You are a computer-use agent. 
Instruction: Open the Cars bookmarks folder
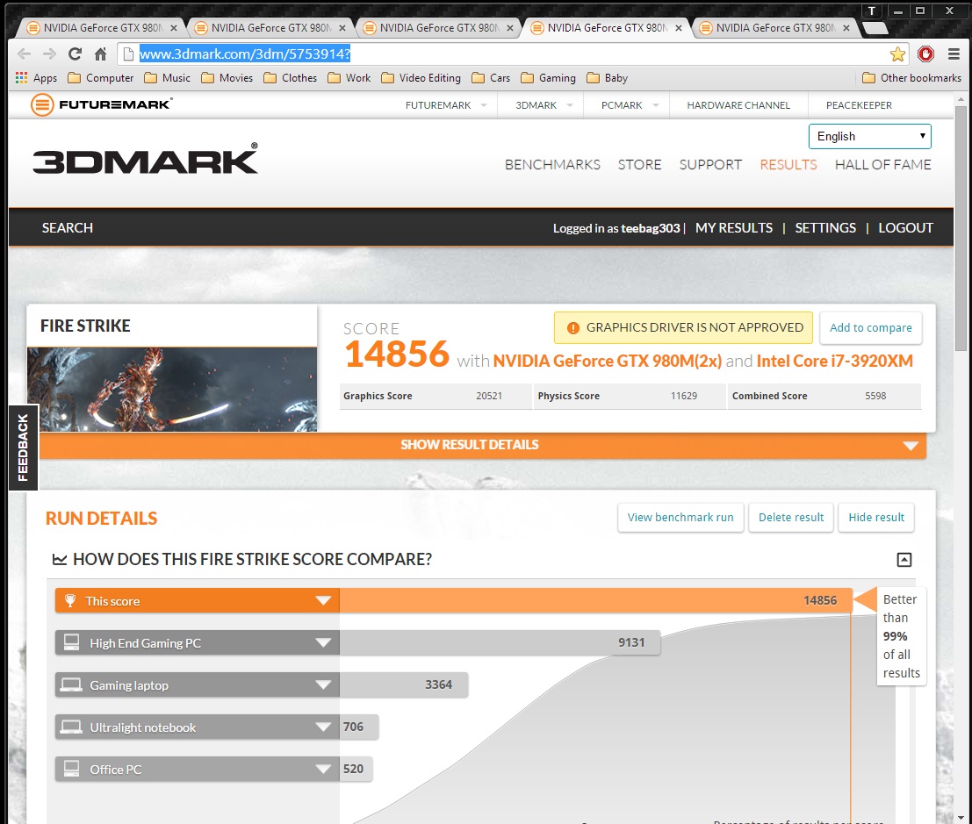490,78
